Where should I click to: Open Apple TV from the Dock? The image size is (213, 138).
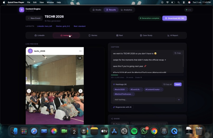tap(104, 131)
